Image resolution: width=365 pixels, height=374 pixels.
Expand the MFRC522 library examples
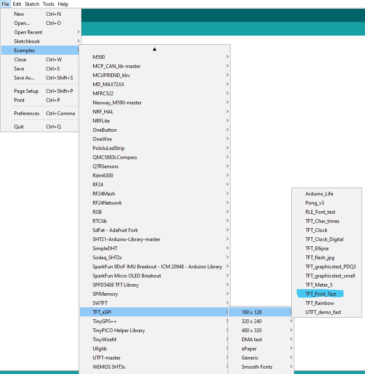coord(103,94)
